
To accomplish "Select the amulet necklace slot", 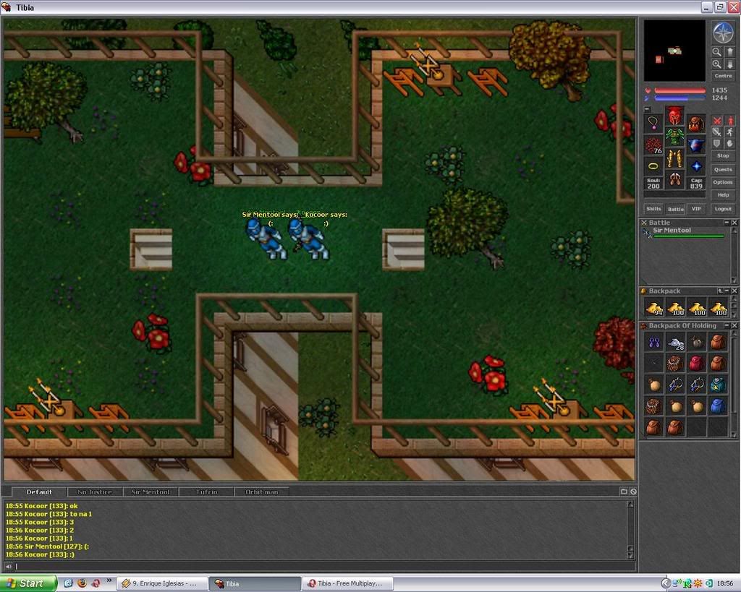I will [653, 123].
